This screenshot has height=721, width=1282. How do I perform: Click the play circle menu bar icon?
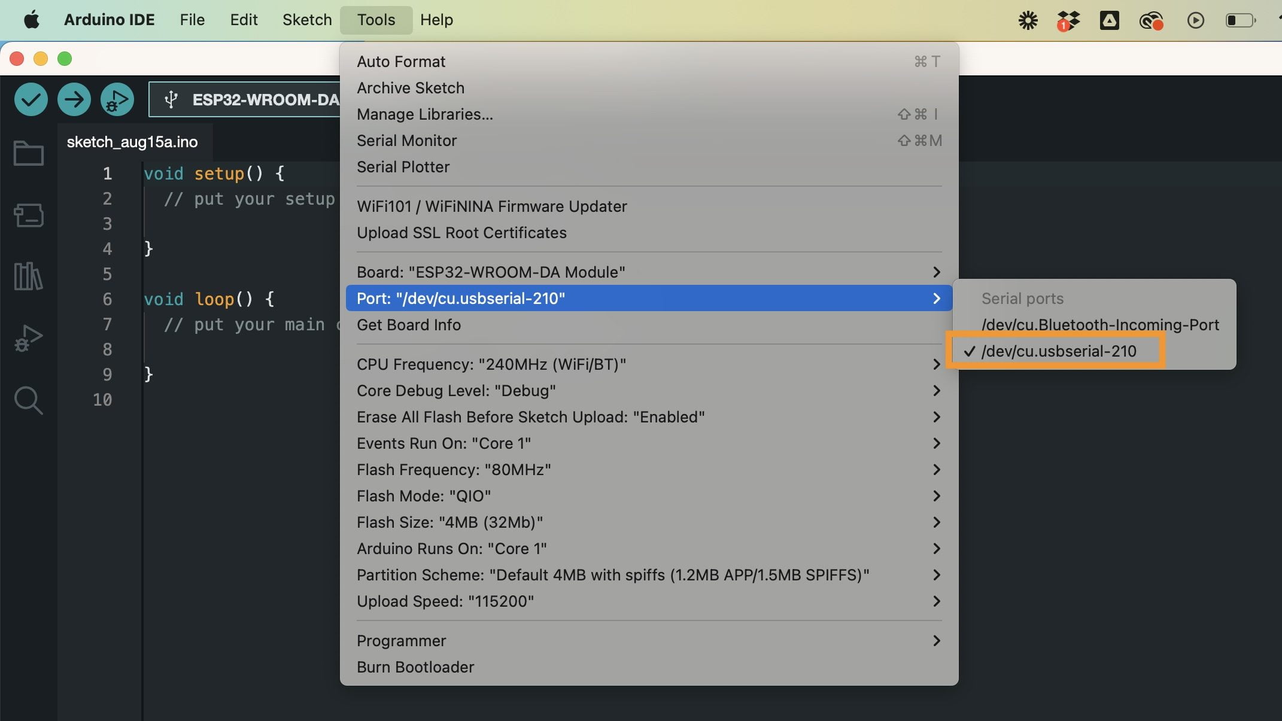point(1195,20)
